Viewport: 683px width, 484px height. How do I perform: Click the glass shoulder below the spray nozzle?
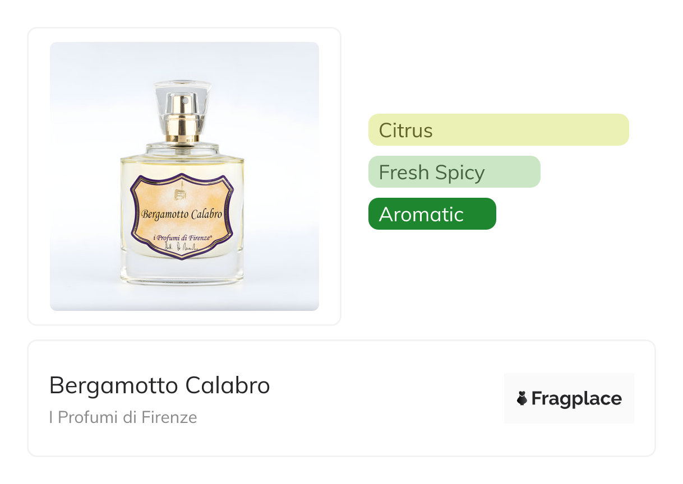(x=182, y=150)
